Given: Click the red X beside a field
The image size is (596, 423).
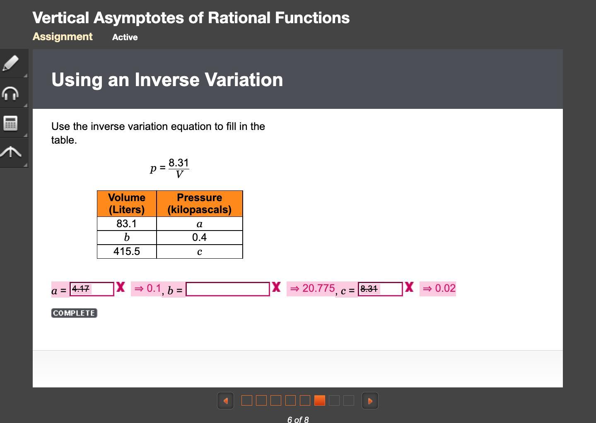Looking at the screenshot, I should (121, 287).
